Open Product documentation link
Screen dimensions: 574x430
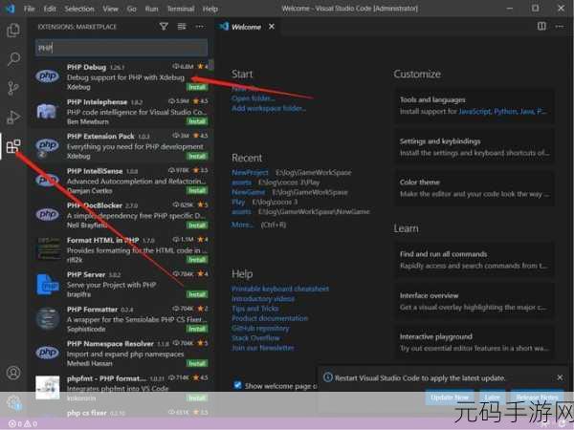(x=270, y=318)
